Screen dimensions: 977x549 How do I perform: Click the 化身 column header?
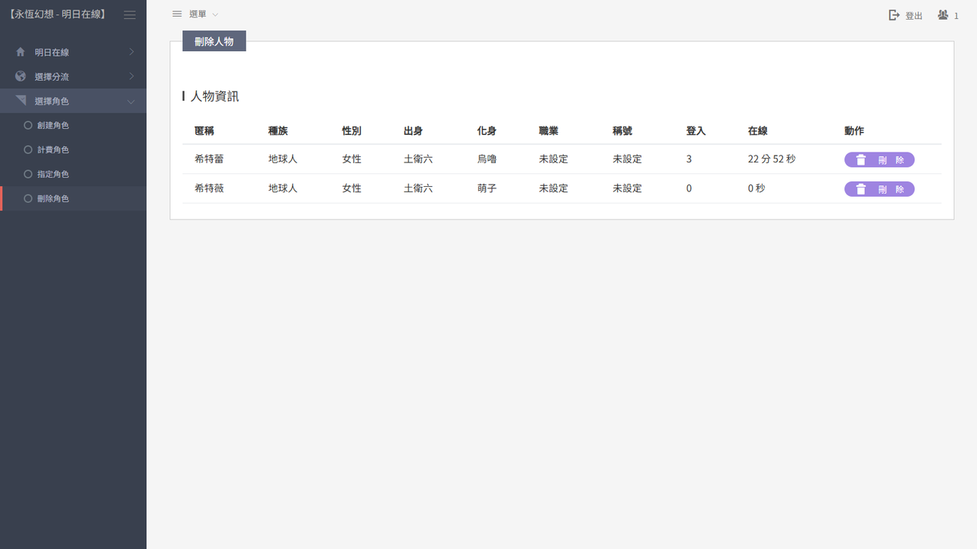click(x=487, y=130)
